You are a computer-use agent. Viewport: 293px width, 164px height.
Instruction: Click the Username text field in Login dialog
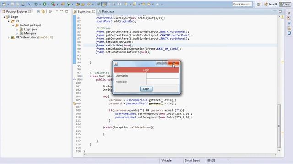point(163,76)
